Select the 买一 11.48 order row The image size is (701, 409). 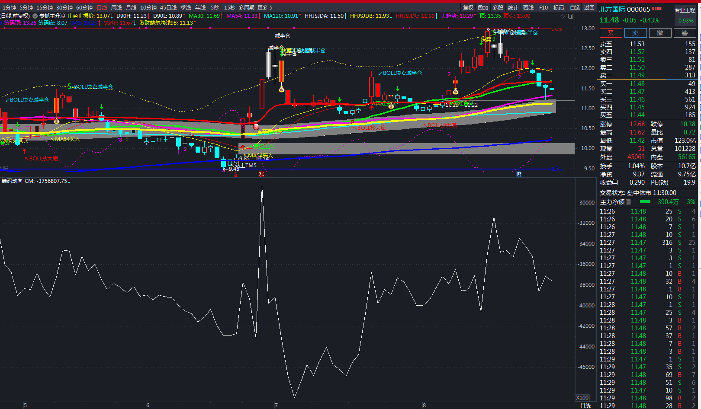(x=648, y=84)
